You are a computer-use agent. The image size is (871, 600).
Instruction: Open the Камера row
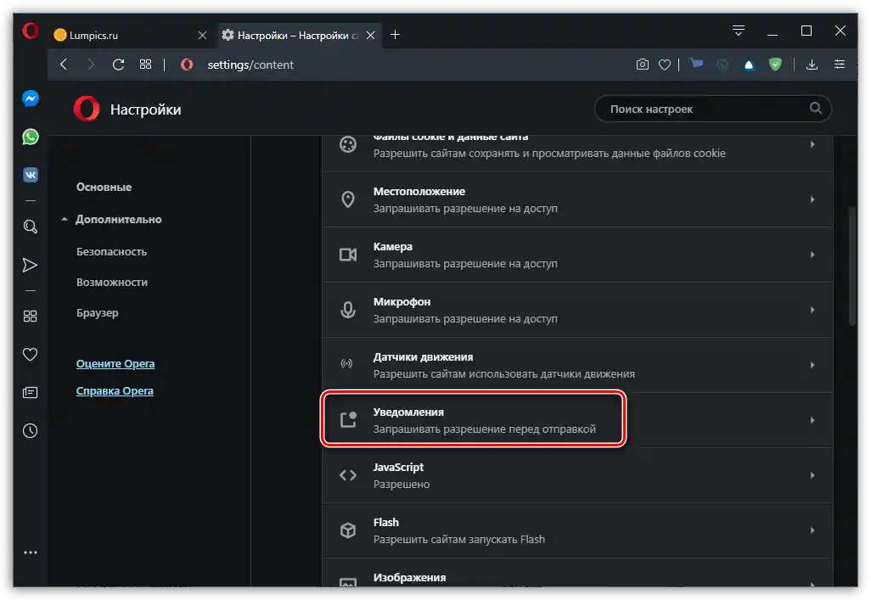pyautogui.click(x=577, y=255)
